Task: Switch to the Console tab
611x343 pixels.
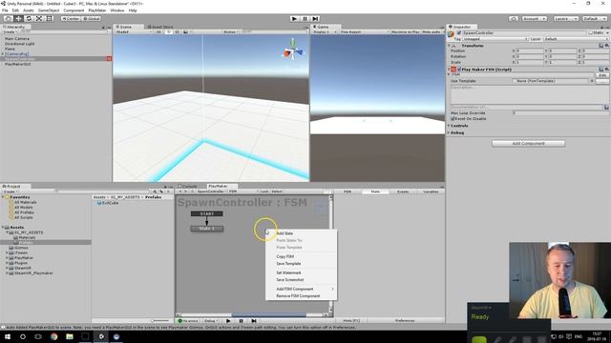Action: [188, 187]
